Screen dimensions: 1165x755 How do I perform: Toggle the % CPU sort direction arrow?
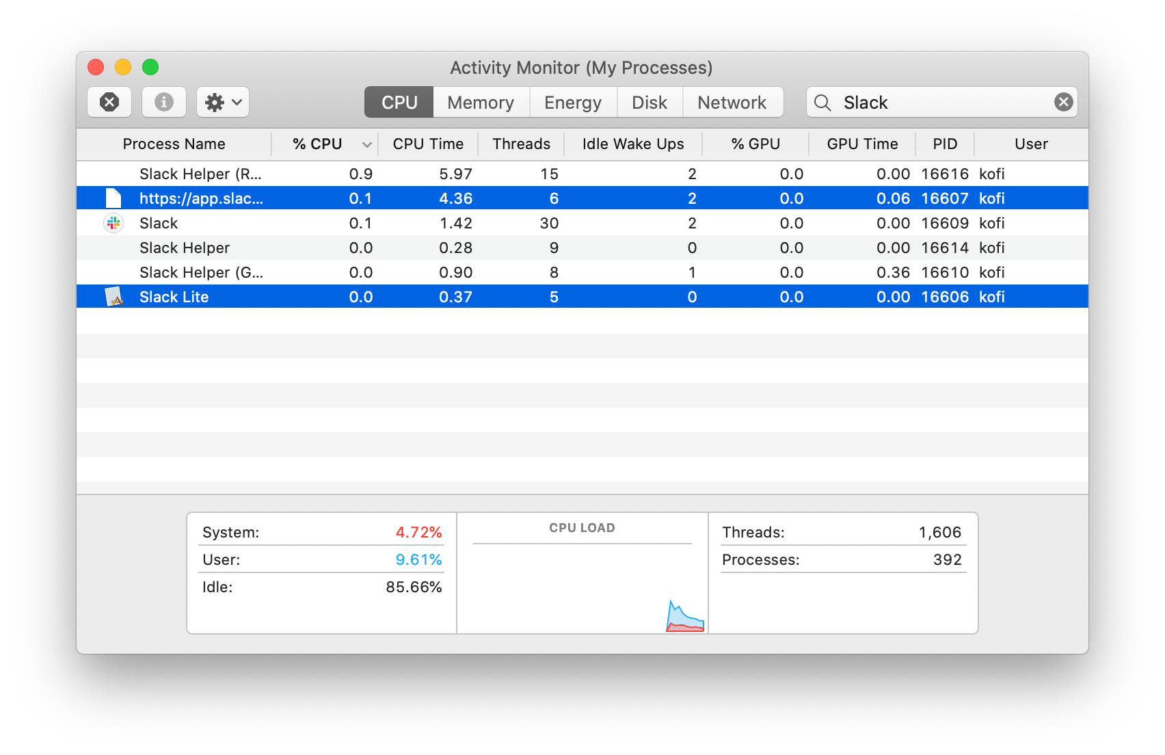pos(367,144)
